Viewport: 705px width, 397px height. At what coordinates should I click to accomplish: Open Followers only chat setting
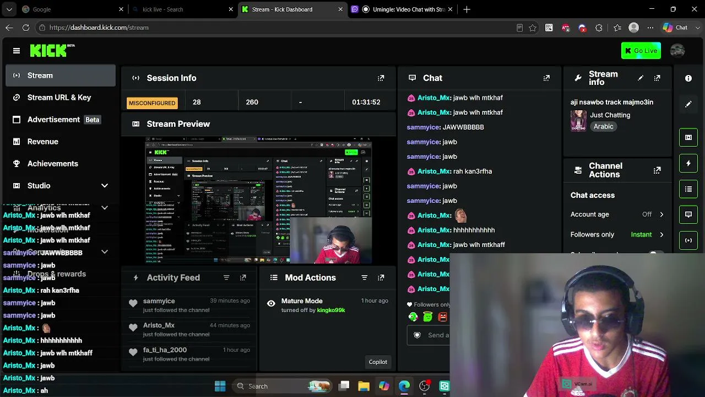click(617, 235)
